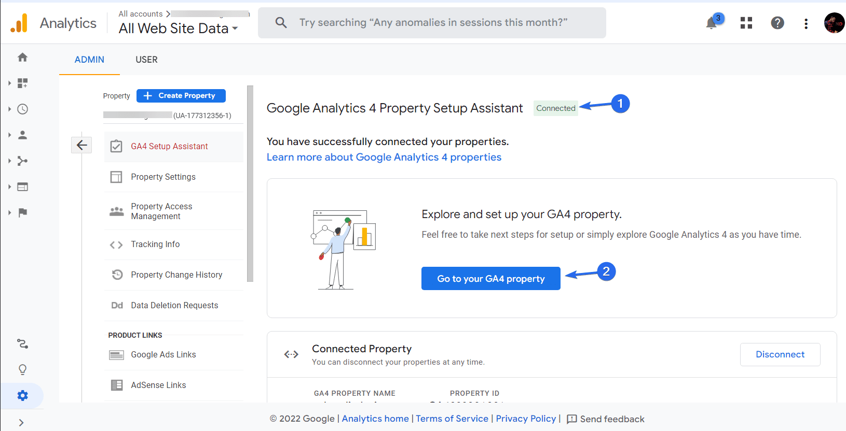846x431 pixels.
Task: Open AdSense Links item
Action: click(173, 385)
